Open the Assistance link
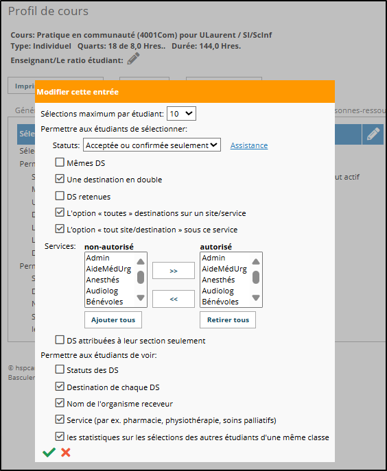Image resolution: width=387 pixels, height=471 pixels. tap(249, 145)
